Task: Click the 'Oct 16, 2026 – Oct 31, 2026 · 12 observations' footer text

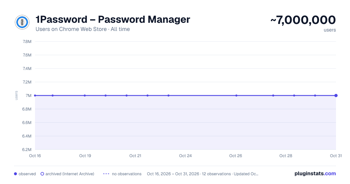Action: 189,174
